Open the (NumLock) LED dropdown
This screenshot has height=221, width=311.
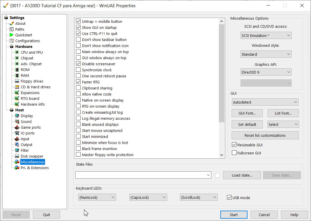pyautogui.click(x=97, y=197)
